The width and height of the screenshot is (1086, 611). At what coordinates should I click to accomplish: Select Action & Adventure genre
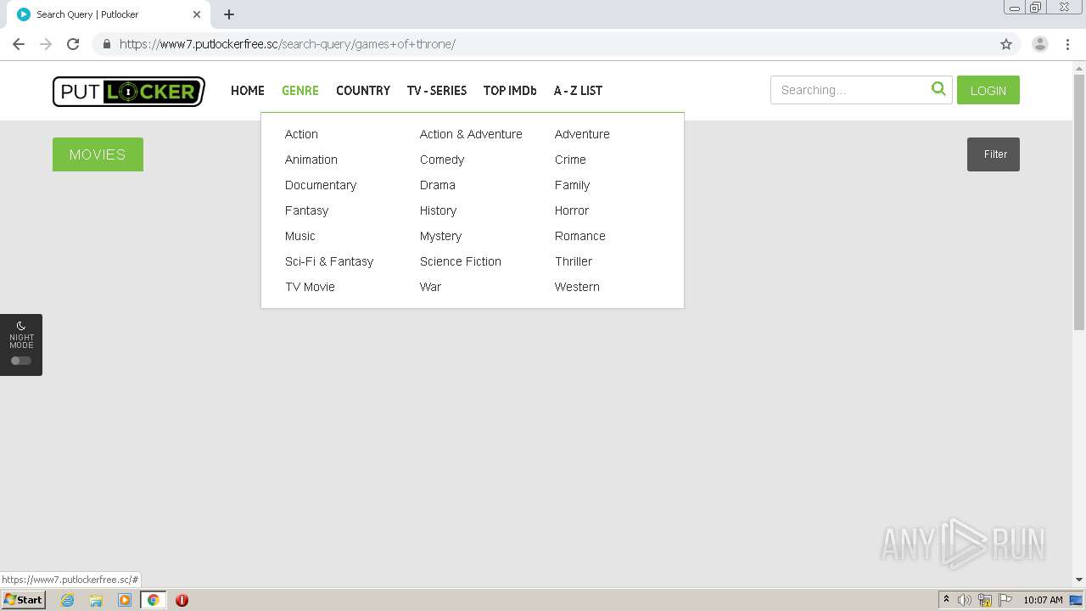[471, 134]
